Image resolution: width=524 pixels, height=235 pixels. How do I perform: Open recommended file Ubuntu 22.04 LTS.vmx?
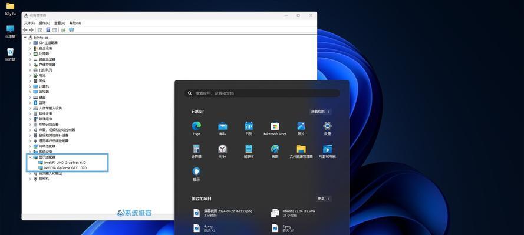294,213
